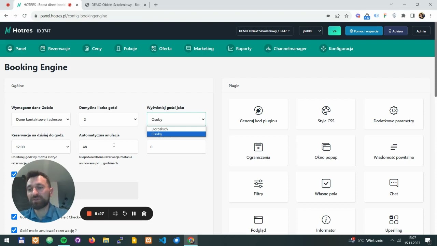Click the recorder drag-handle dots icon

pos(115,214)
